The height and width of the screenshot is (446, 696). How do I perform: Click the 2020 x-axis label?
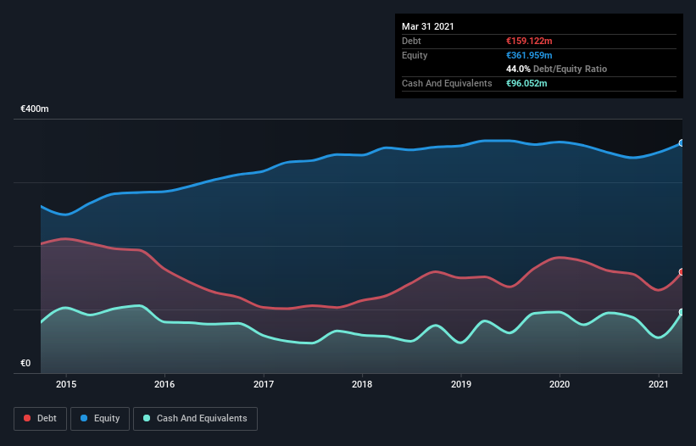point(560,384)
